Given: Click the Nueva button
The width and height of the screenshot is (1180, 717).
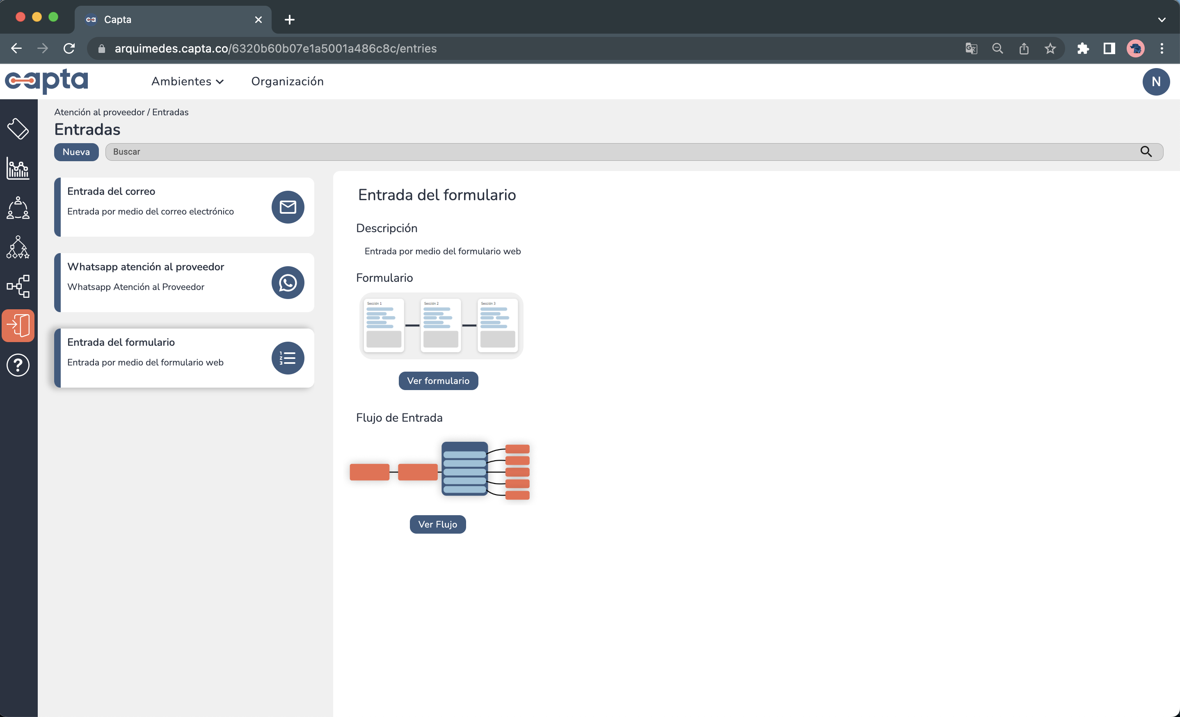Looking at the screenshot, I should point(76,152).
